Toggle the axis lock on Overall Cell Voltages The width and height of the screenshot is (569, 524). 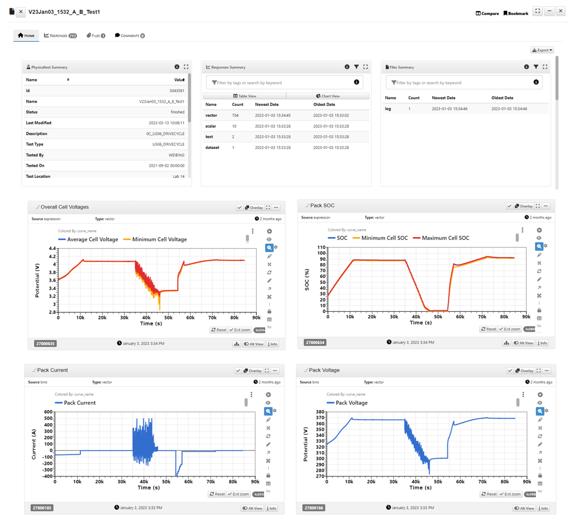[x=269, y=311]
